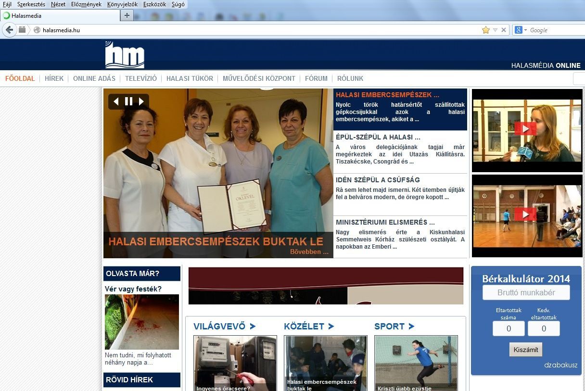Go to the previous slide in the slideshow
This screenshot has width=585, height=391.
[x=116, y=101]
